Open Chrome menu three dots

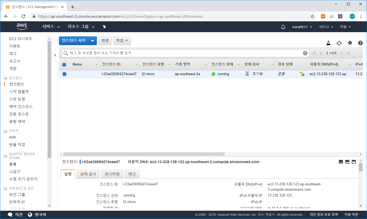[361, 16]
